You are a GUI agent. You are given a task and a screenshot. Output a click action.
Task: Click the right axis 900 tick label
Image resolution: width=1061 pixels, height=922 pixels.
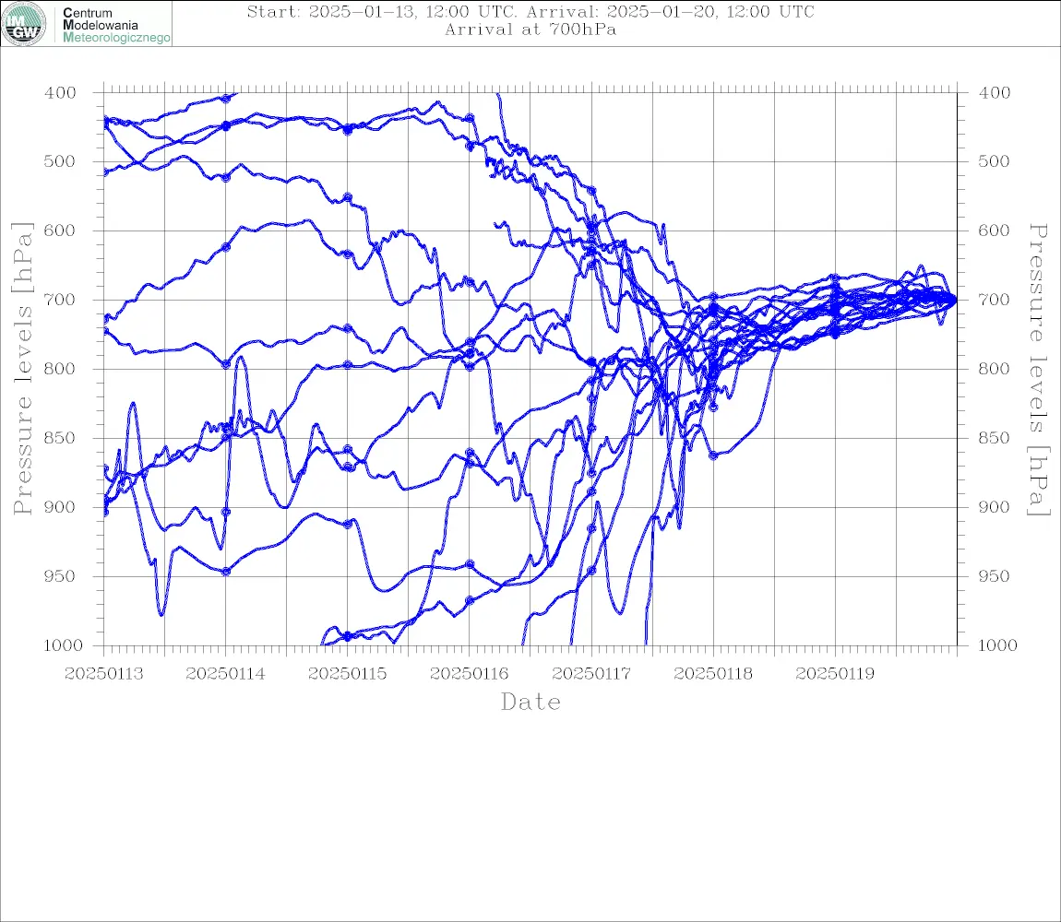(994, 507)
